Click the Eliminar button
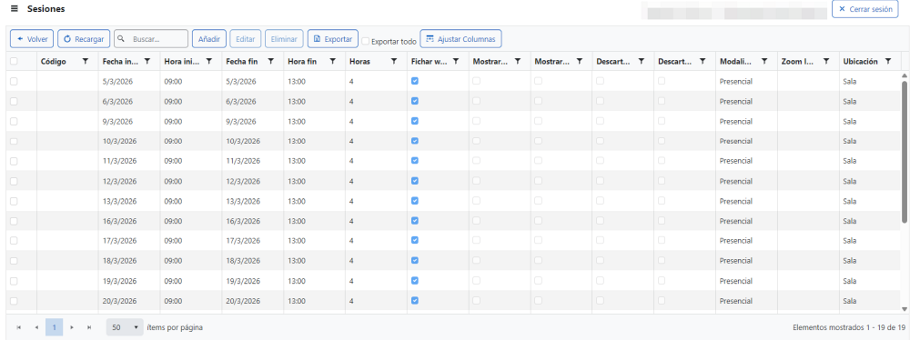The width and height of the screenshot is (910, 340). click(284, 39)
